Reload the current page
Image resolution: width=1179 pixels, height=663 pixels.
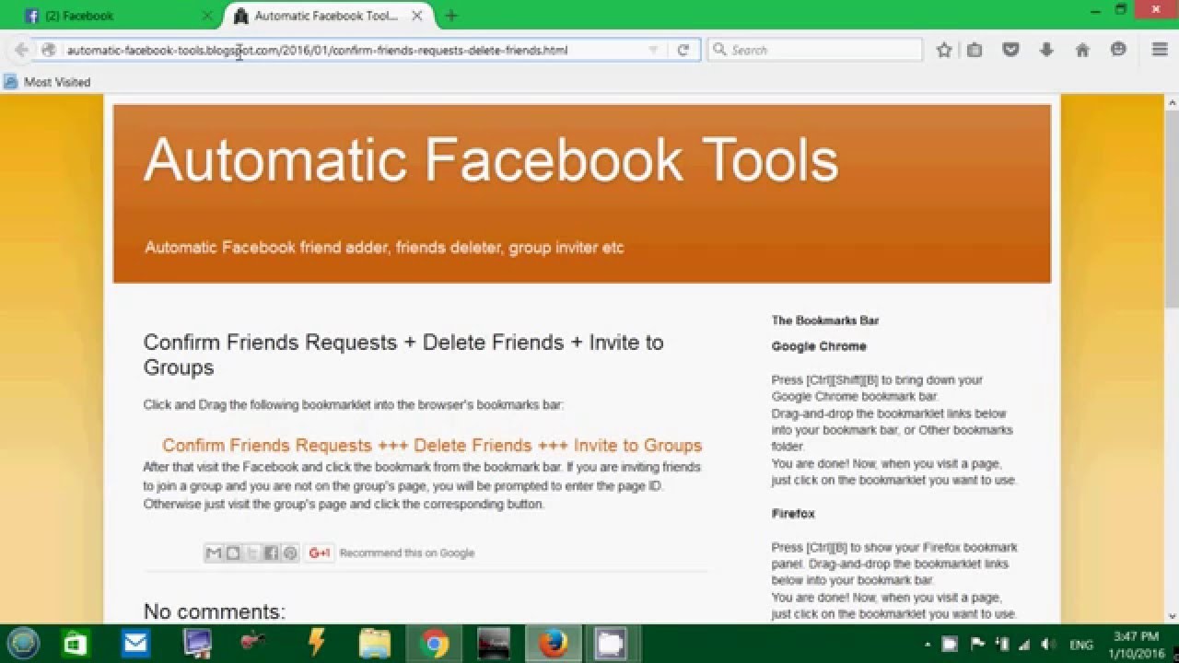tap(683, 50)
